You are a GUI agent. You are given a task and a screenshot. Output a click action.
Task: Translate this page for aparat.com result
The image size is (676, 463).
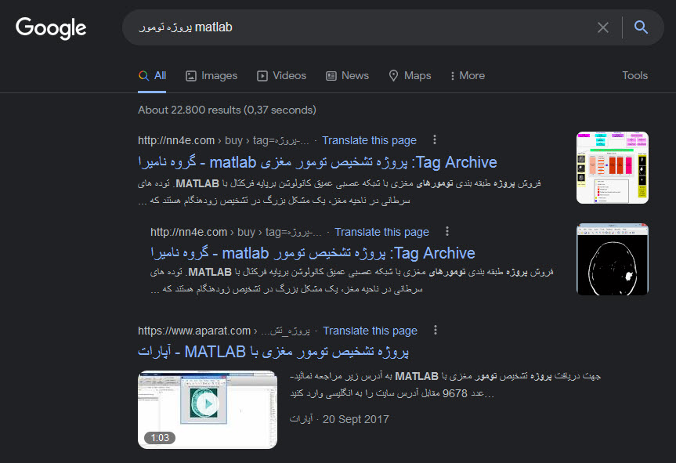[370, 331]
